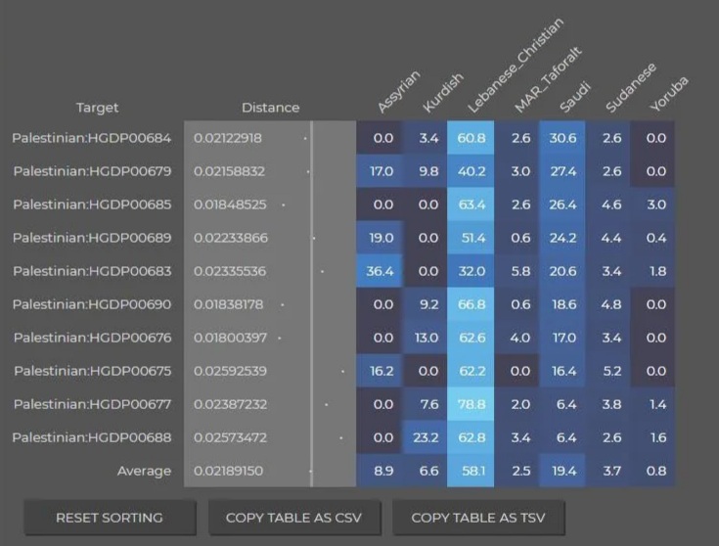Click the 78.8 Lebanese_Christian cell
This screenshot has height=546, width=719.
pos(471,404)
